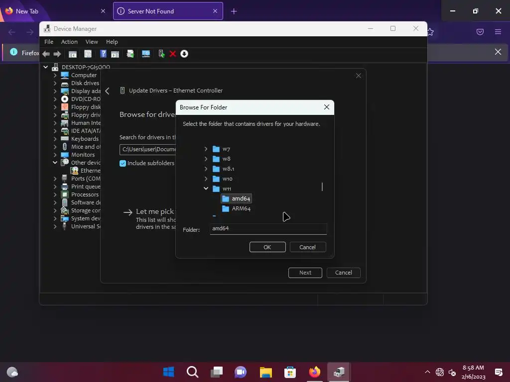Image resolution: width=510 pixels, height=382 pixels.
Task: Expand the w7 folder
Action: click(x=206, y=149)
